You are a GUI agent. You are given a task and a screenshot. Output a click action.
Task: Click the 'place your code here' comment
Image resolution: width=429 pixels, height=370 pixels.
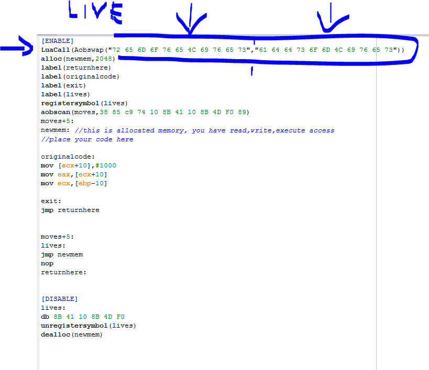(x=87, y=139)
